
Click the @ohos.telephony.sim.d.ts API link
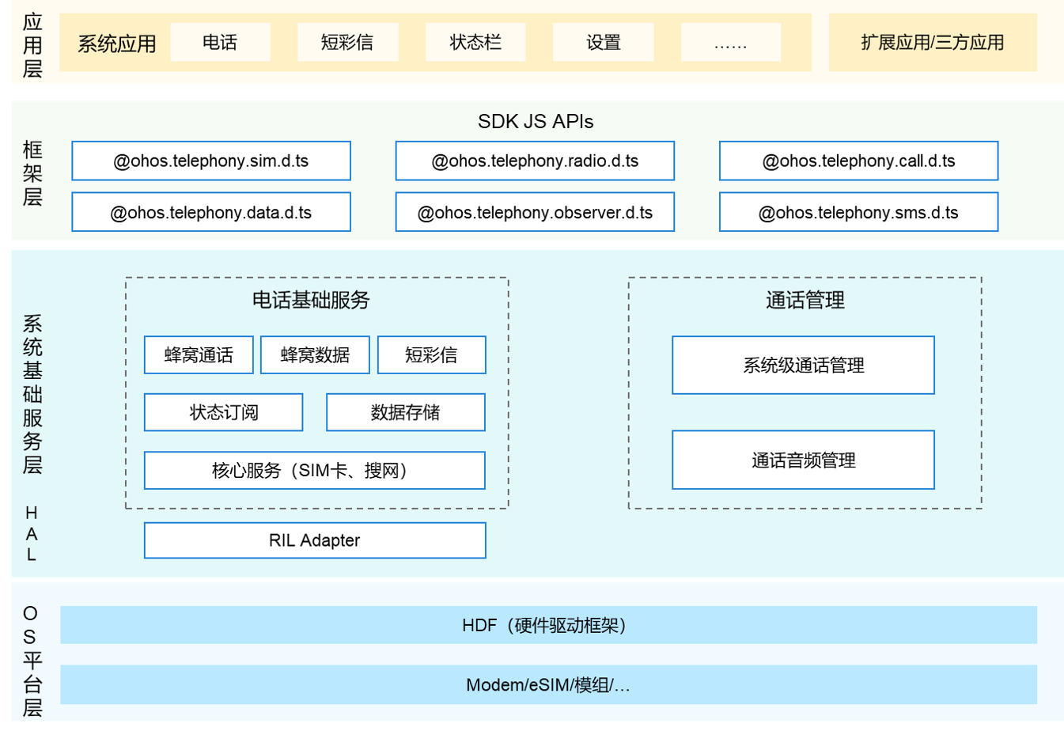(x=210, y=161)
